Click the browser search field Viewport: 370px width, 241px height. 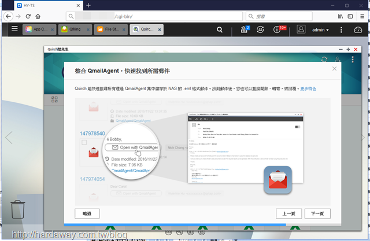(279, 17)
